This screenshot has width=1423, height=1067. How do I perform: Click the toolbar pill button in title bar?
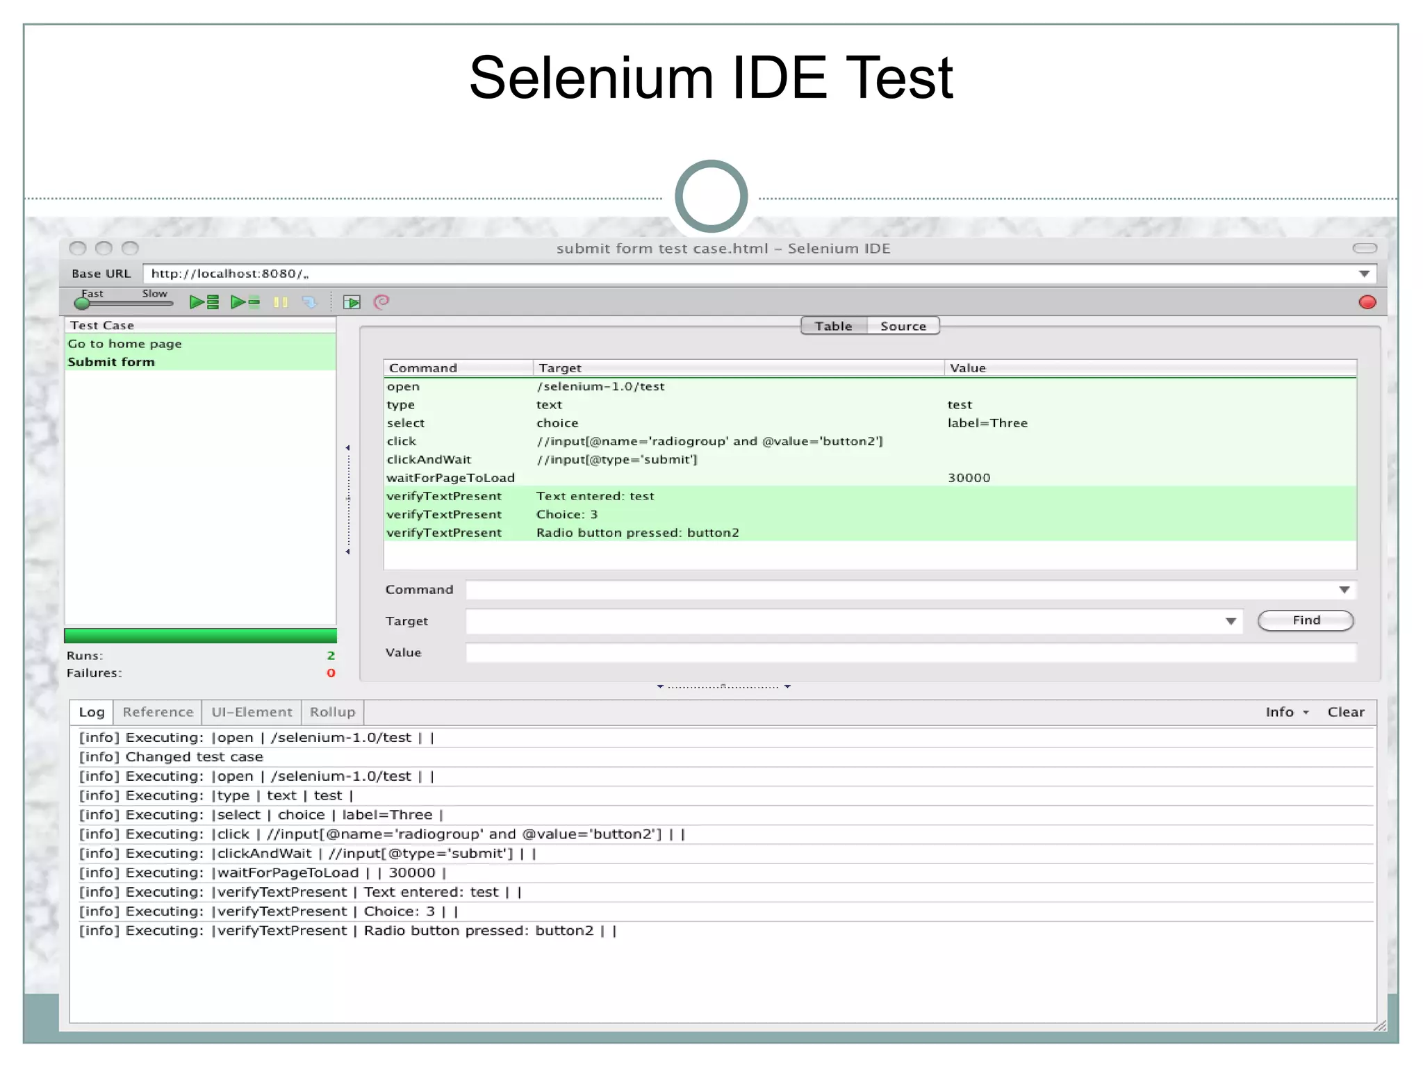(x=1364, y=248)
